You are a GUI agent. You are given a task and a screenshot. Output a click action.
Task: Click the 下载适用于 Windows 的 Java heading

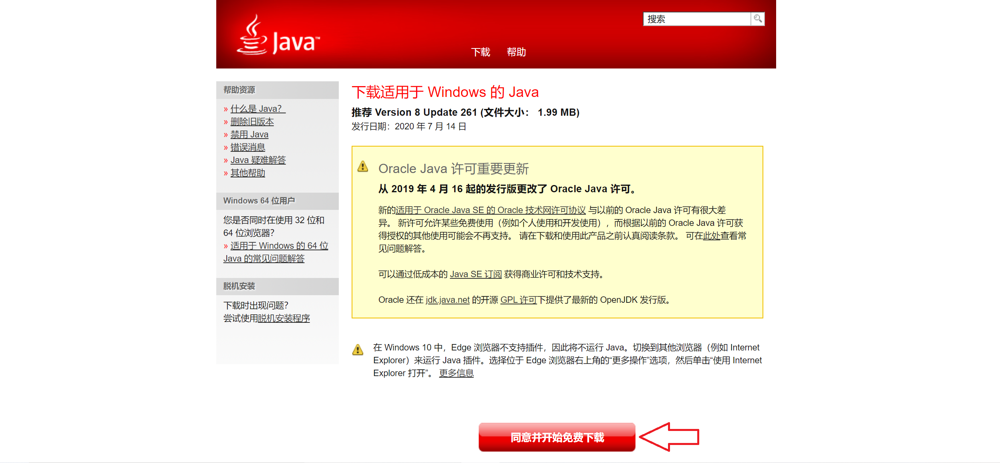click(445, 92)
